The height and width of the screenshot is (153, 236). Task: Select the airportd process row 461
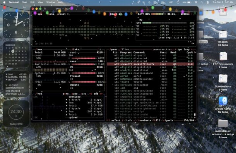150,55
